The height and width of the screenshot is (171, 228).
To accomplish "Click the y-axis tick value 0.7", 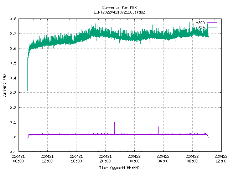I will coord(13,33).
